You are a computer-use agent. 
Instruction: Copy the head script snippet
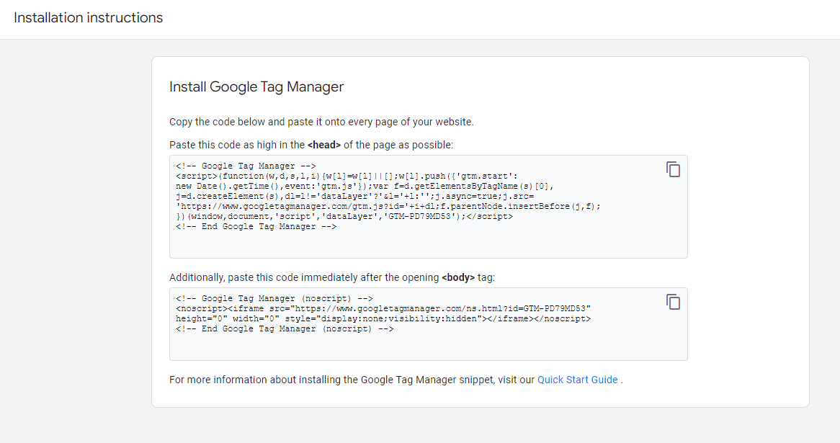click(673, 169)
